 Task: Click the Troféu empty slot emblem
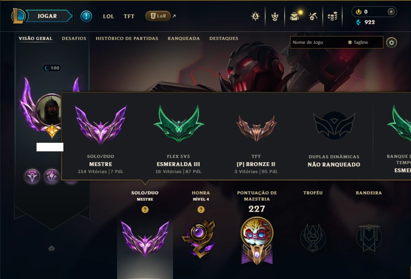pos(313,237)
